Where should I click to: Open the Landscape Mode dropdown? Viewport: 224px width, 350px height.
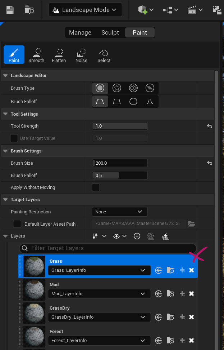click(85, 10)
